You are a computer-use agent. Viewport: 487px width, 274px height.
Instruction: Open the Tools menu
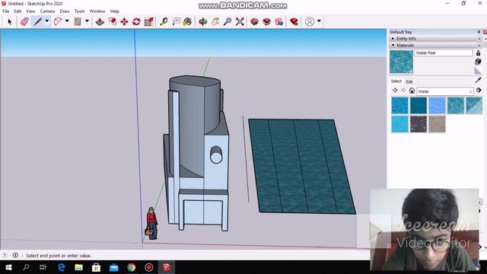79,11
